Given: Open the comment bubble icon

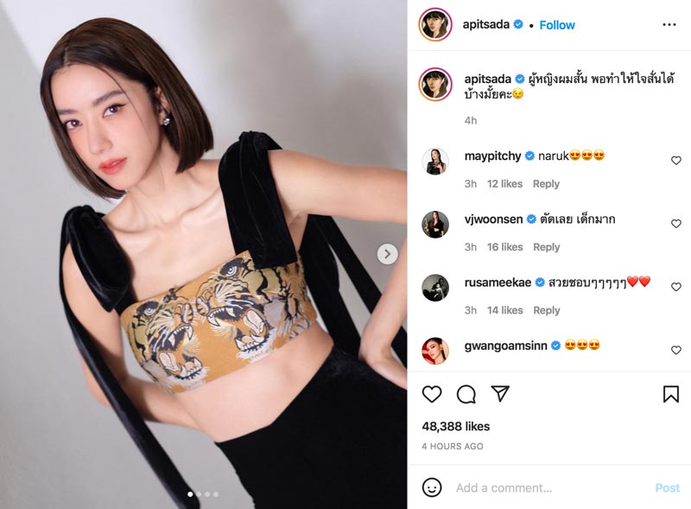Looking at the screenshot, I should click(x=466, y=394).
